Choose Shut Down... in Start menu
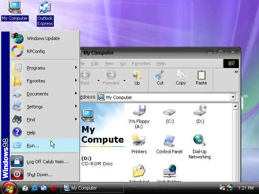Screen dimensions: 259x194 point(45,174)
